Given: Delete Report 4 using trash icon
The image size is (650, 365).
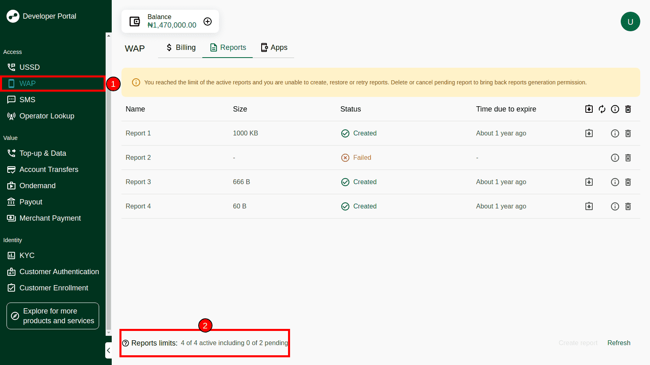Looking at the screenshot, I should pyautogui.click(x=628, y=206).
